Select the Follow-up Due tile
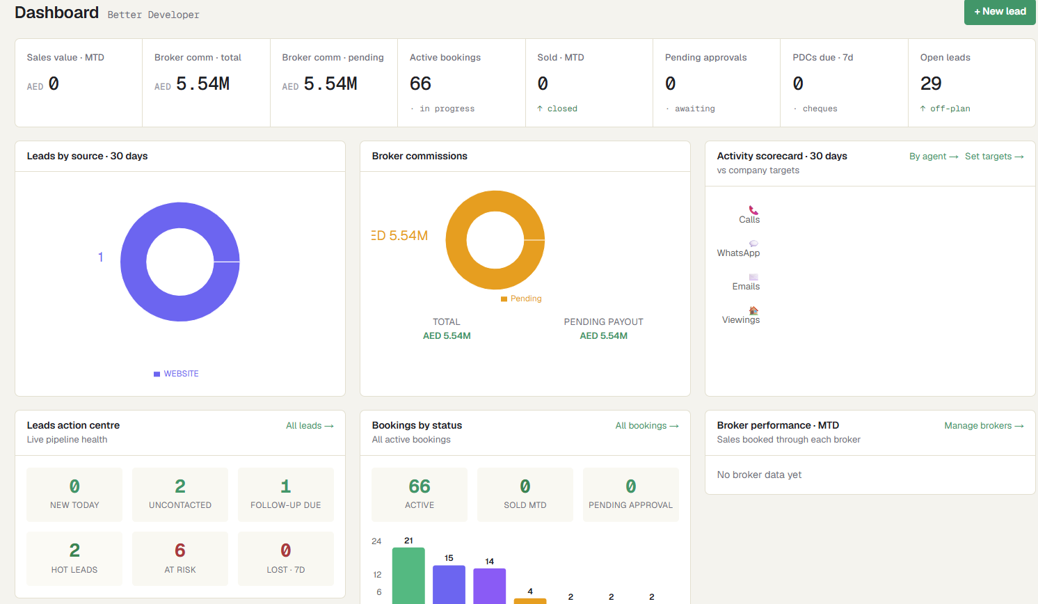Viewport: 1038px width, 604px height. (286, 495)
